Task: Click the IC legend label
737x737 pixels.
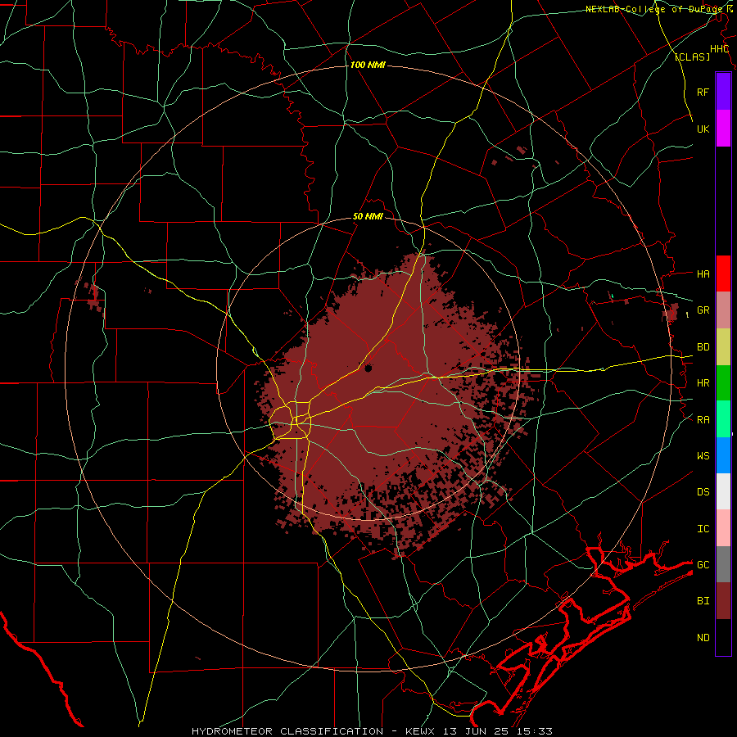Action: 703,528
